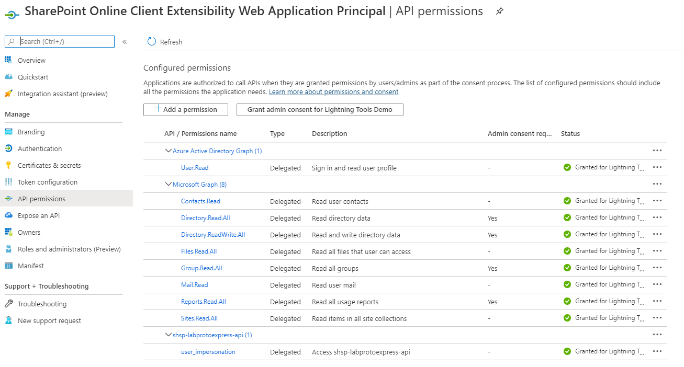This screenshot has width=684, height=367.
Task: Open the ellipsis menu for Directory.Read.All
Action: pyautogui.click(x=657, y=217)
